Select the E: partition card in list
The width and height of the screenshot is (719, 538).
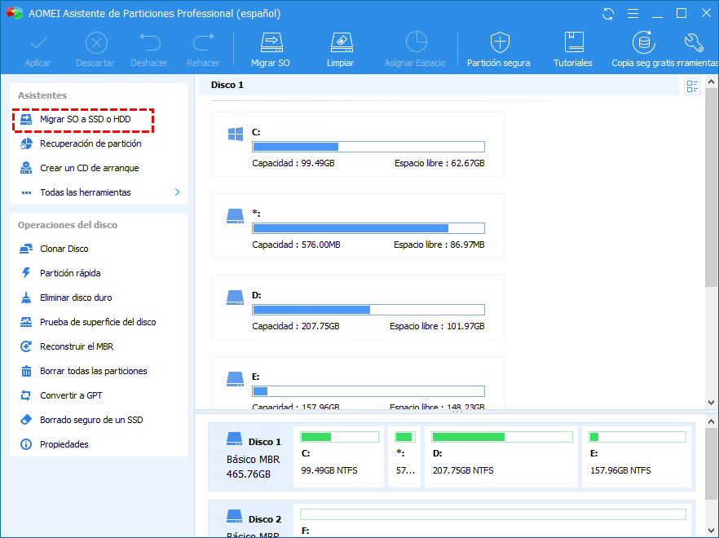coord(358,383)
